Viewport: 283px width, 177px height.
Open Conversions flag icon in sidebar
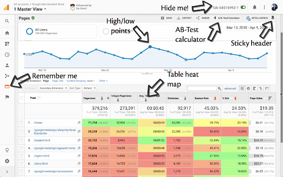pyautogui.click(x=7, y=97)
